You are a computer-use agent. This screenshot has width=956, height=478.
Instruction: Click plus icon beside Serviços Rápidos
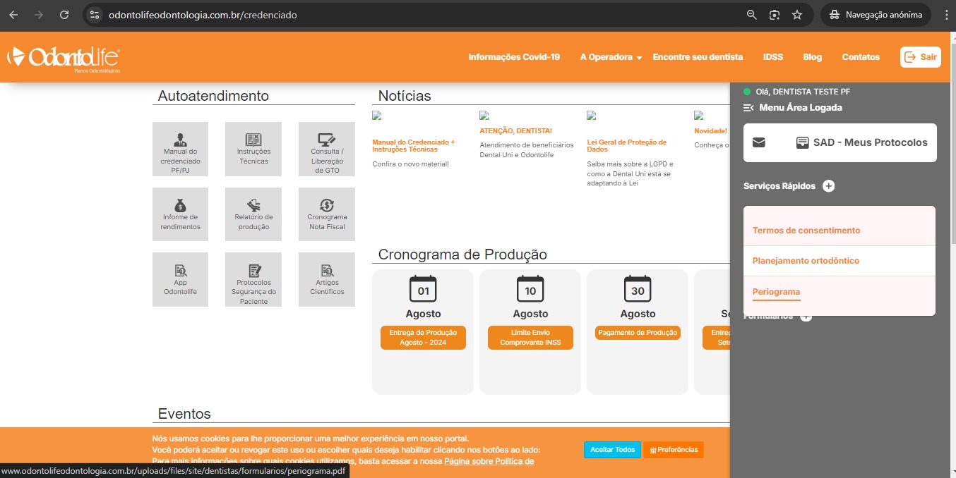coord(829,186)
